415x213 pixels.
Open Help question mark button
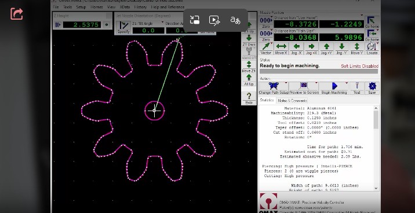coord(249,98)
